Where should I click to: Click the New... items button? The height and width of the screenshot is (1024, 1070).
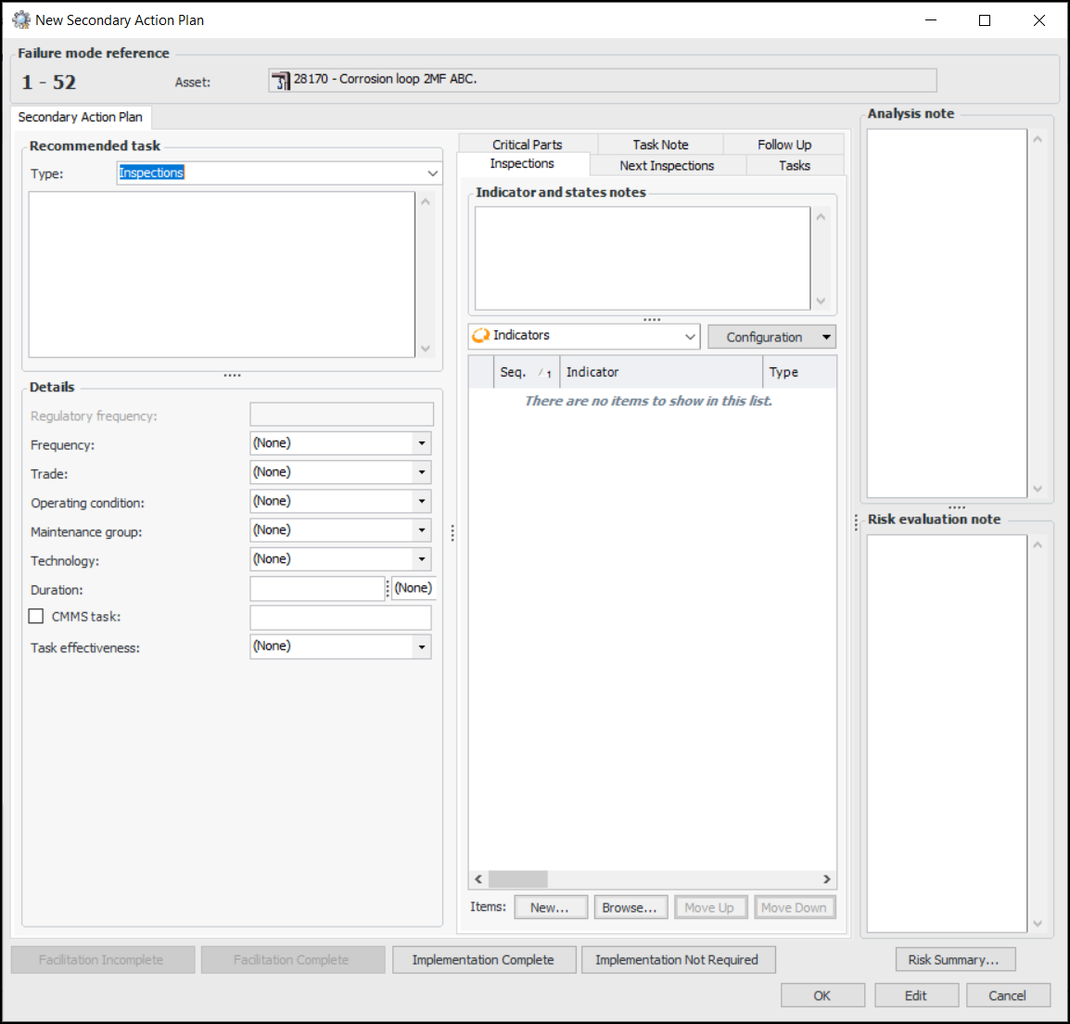(549, 907)
